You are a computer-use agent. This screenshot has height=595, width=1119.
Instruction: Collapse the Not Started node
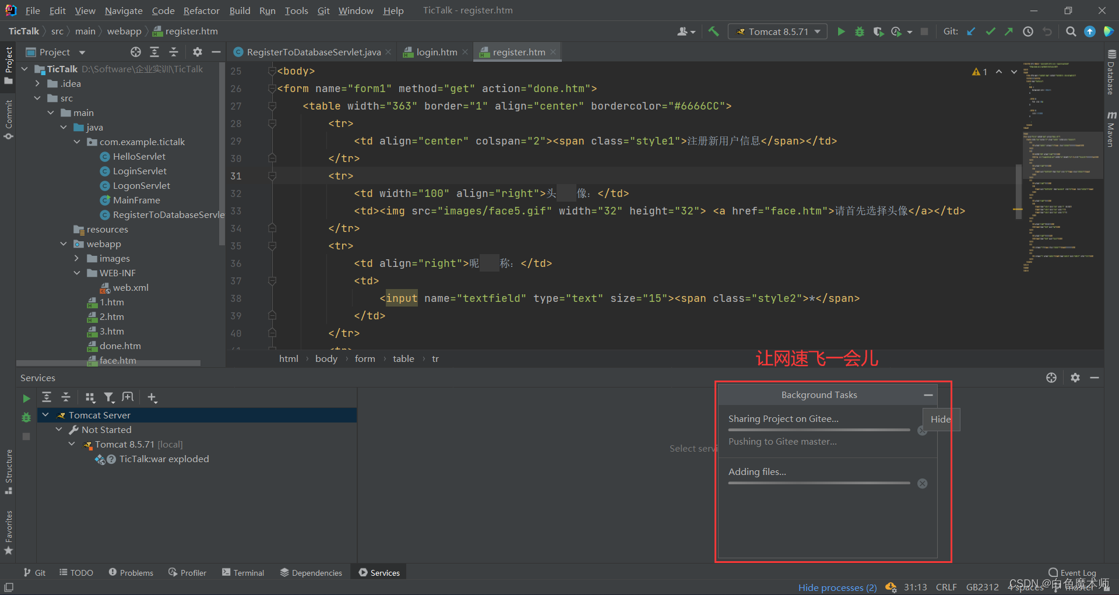[59, 429]
